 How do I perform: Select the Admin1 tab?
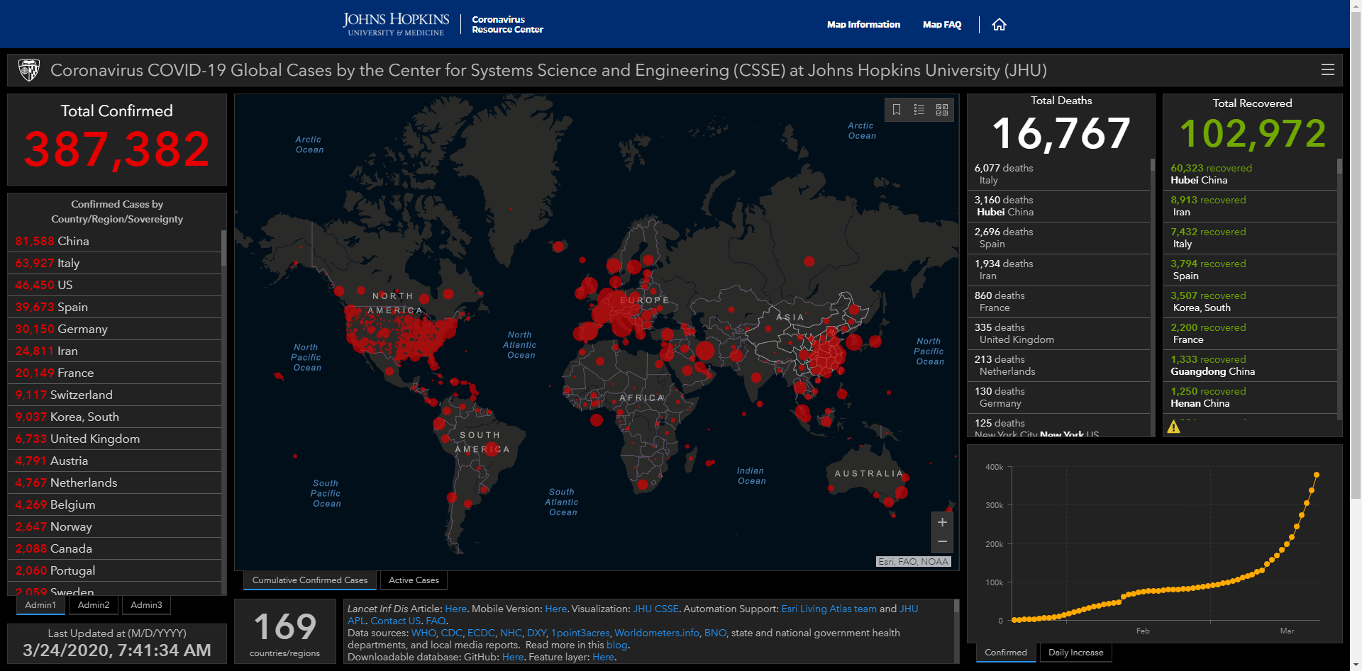click(x=40, y=605)
